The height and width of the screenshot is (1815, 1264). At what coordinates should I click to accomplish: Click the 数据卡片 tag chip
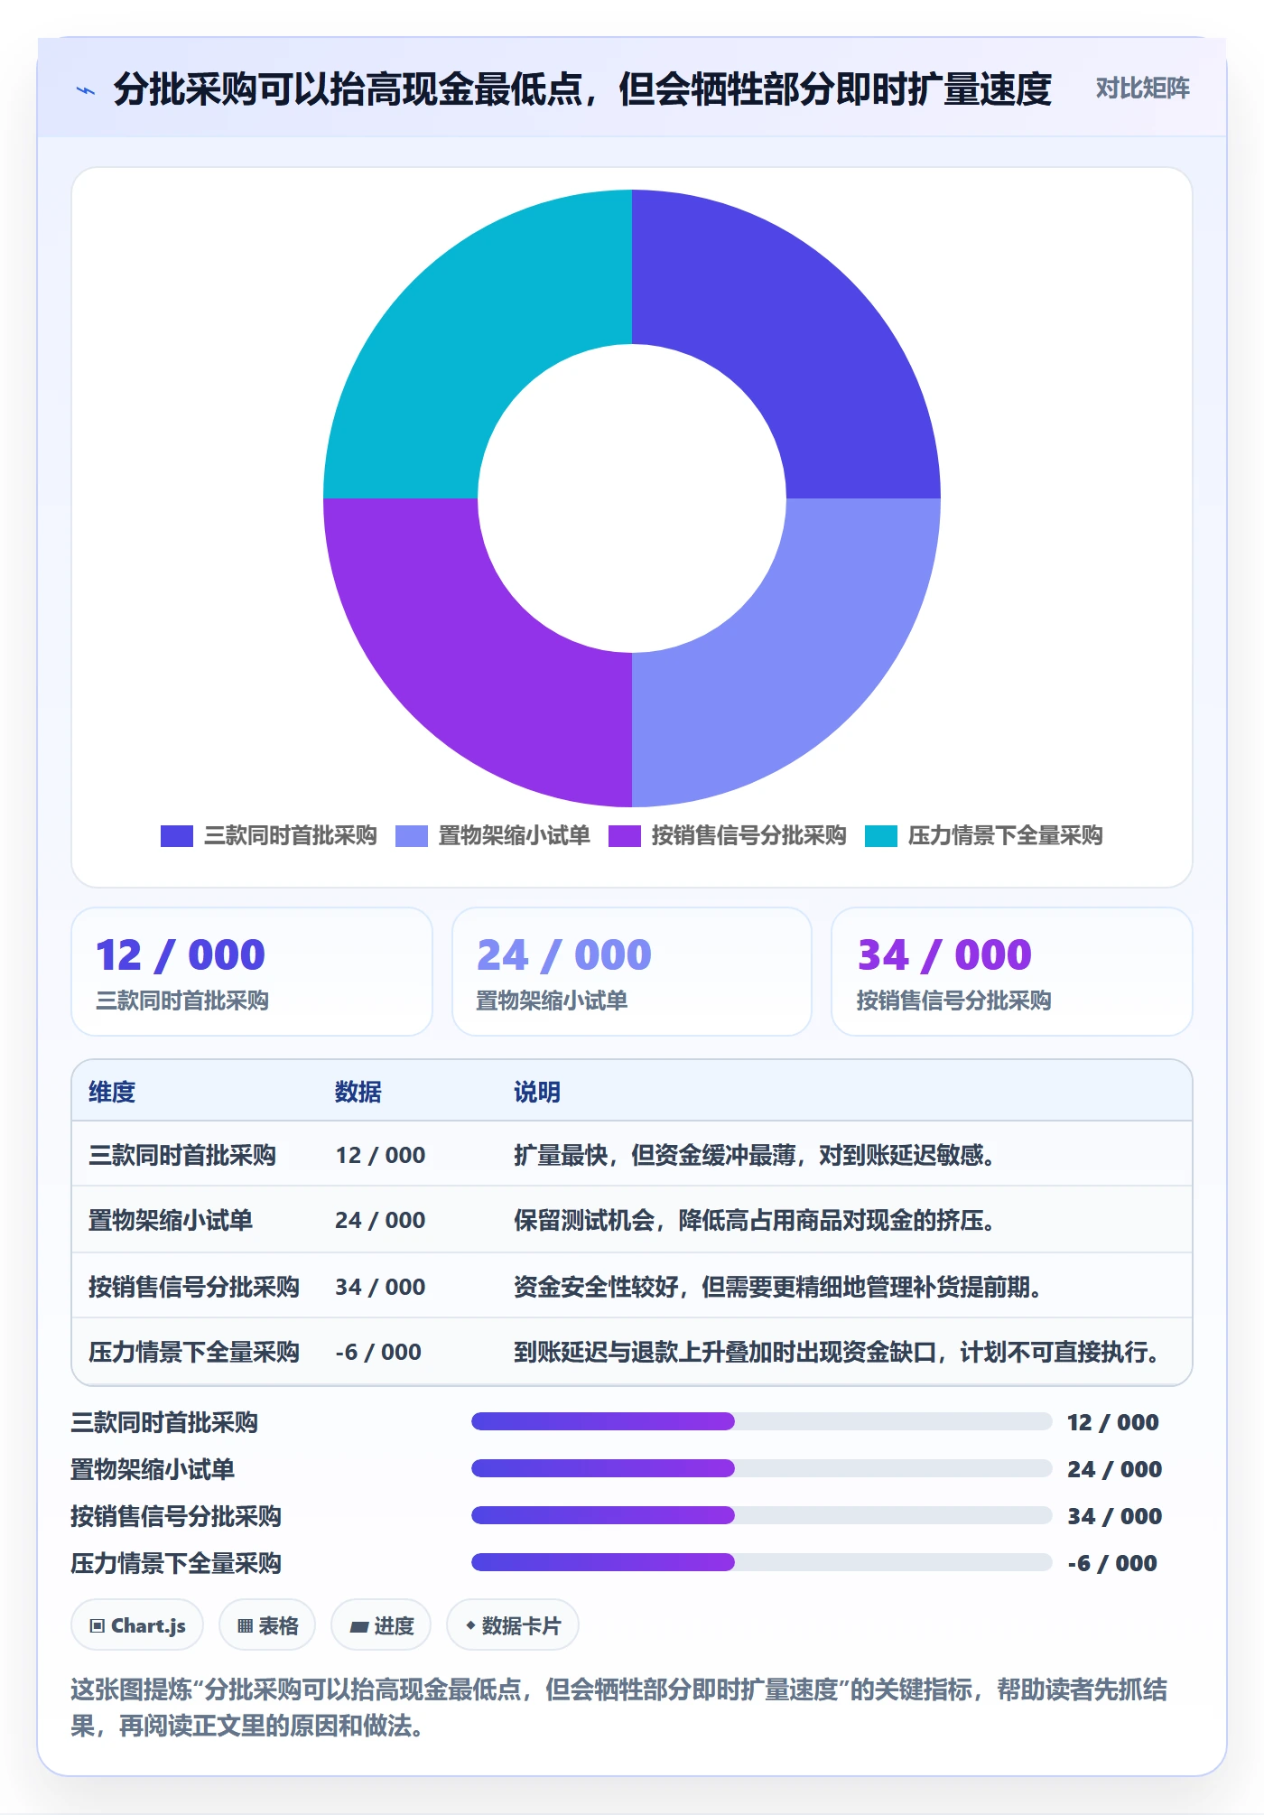pyautogui.click(x=513, y=1625)
